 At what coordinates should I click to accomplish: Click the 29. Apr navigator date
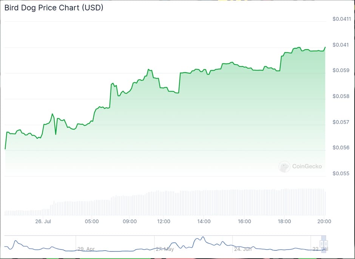(86, 249)
